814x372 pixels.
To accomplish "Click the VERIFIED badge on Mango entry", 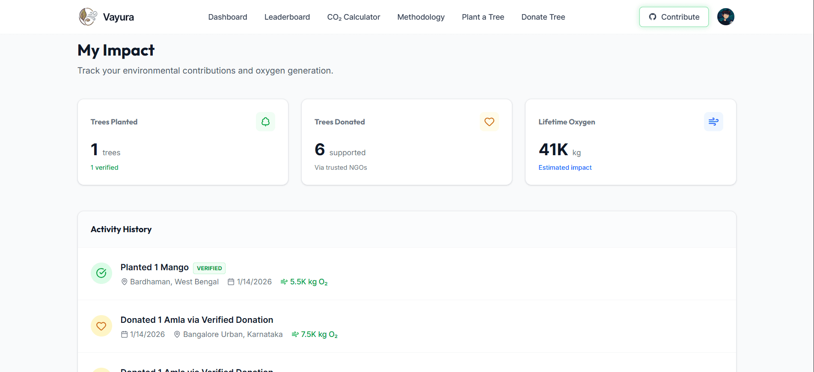I will pos(209,268).
